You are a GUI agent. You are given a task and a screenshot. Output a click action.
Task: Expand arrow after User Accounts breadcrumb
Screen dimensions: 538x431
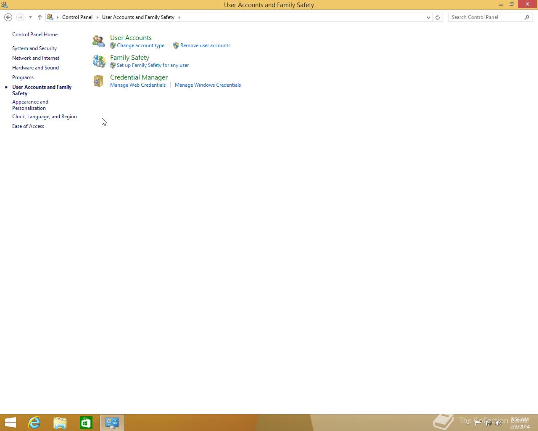pos(179,17)
